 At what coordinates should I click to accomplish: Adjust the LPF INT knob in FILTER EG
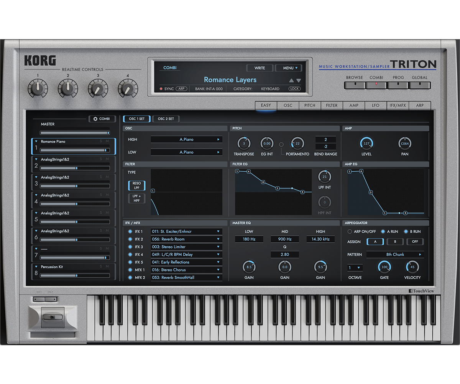[x=324, y=177]
